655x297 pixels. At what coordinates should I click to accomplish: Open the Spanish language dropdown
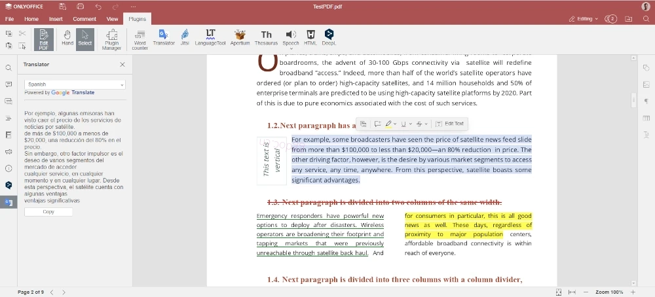(x=75, y=84)
